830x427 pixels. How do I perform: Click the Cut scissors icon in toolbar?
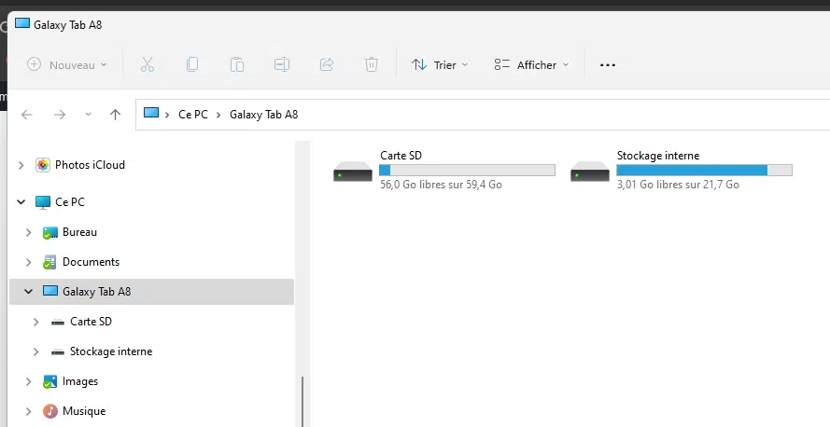click(x=148, y=64)
